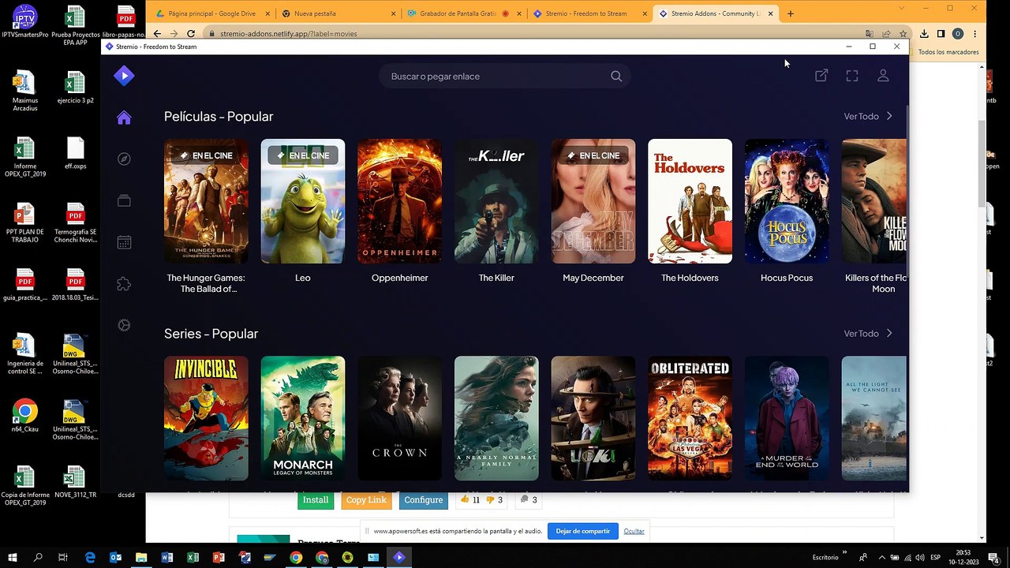
Task: Expand Ver Todo for Series - Popular
Action: click(868, 334)
